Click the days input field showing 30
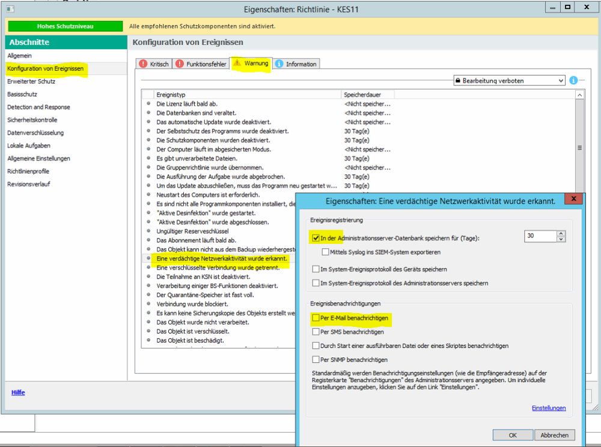 tap(540, 236)
